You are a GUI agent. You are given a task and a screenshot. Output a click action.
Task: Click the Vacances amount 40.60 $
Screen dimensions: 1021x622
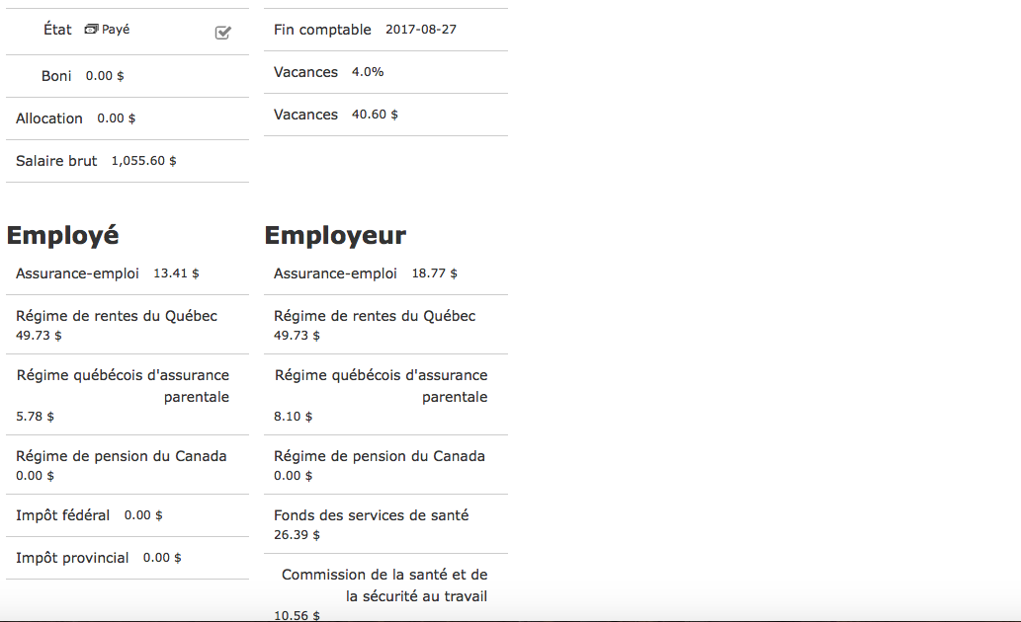pos(375,115)
